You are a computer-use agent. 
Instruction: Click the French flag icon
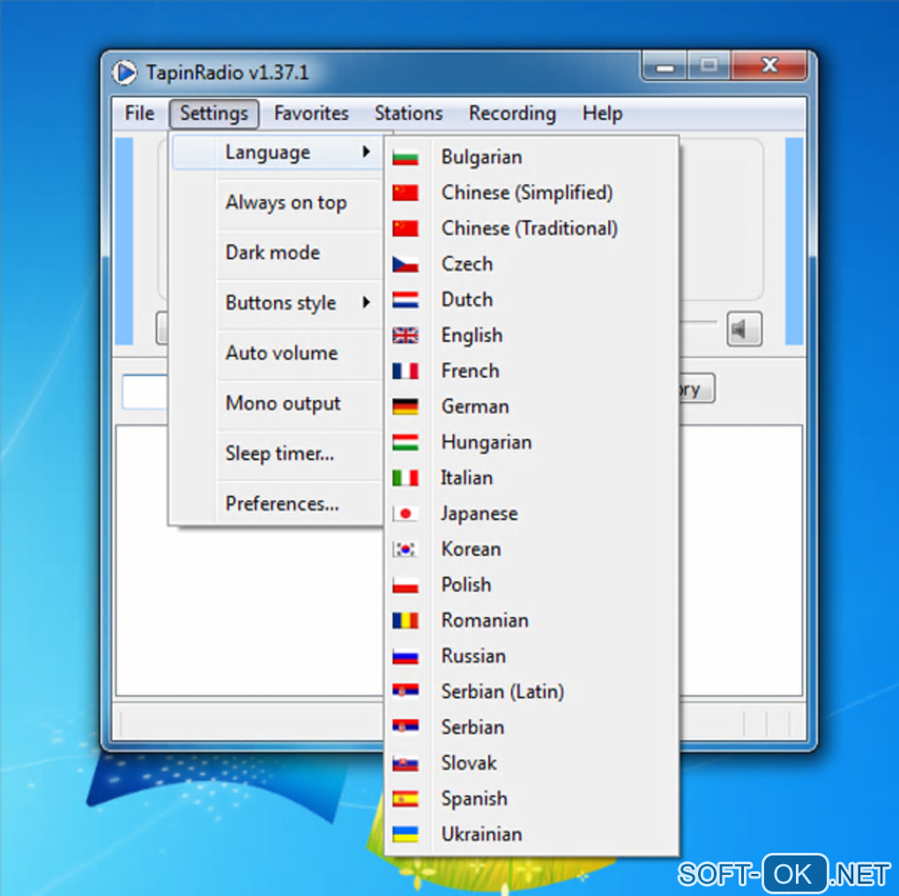tap(405, 371)
